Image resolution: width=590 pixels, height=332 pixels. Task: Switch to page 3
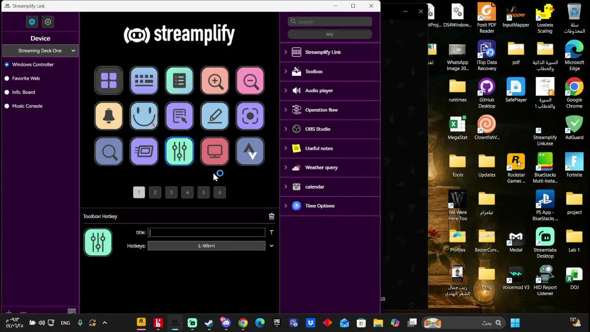171,192
